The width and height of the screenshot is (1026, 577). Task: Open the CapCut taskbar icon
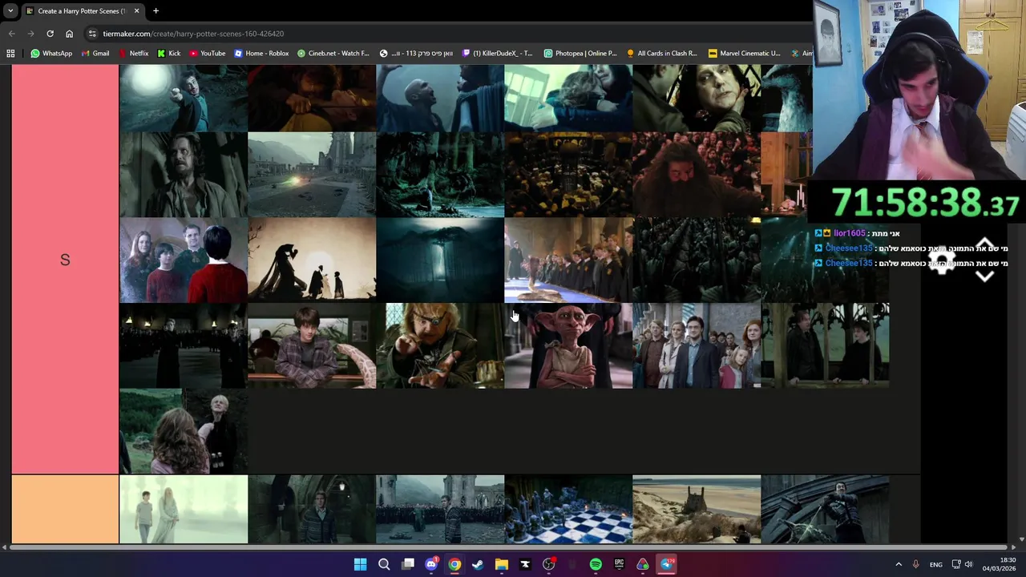pos(525,564)
